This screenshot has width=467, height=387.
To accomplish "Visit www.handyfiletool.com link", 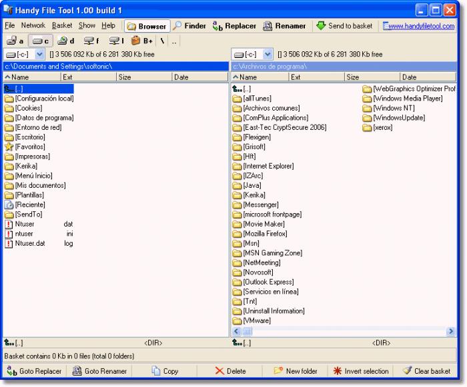I will click(419, 26).
